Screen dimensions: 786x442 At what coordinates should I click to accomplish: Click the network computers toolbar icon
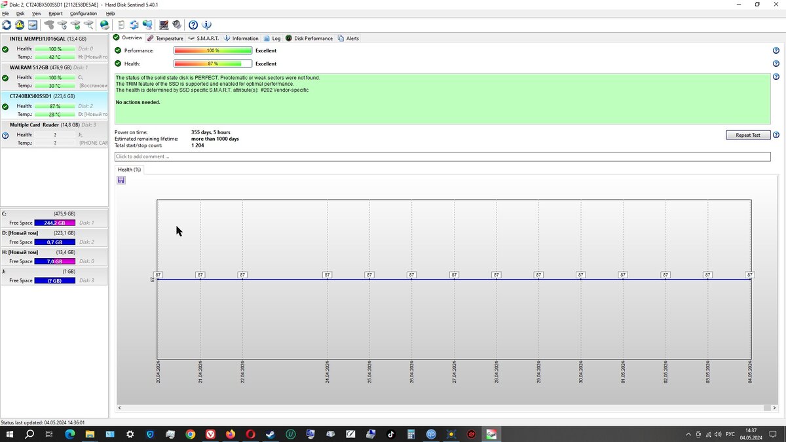click(x=147, y=25)
